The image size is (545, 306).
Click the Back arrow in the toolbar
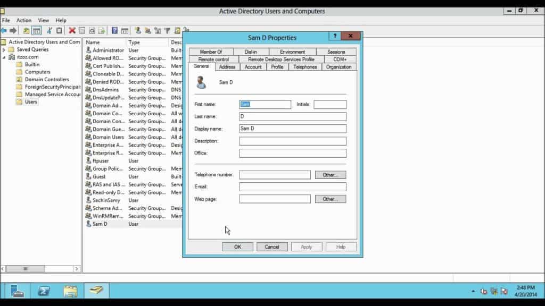(4, 30)
